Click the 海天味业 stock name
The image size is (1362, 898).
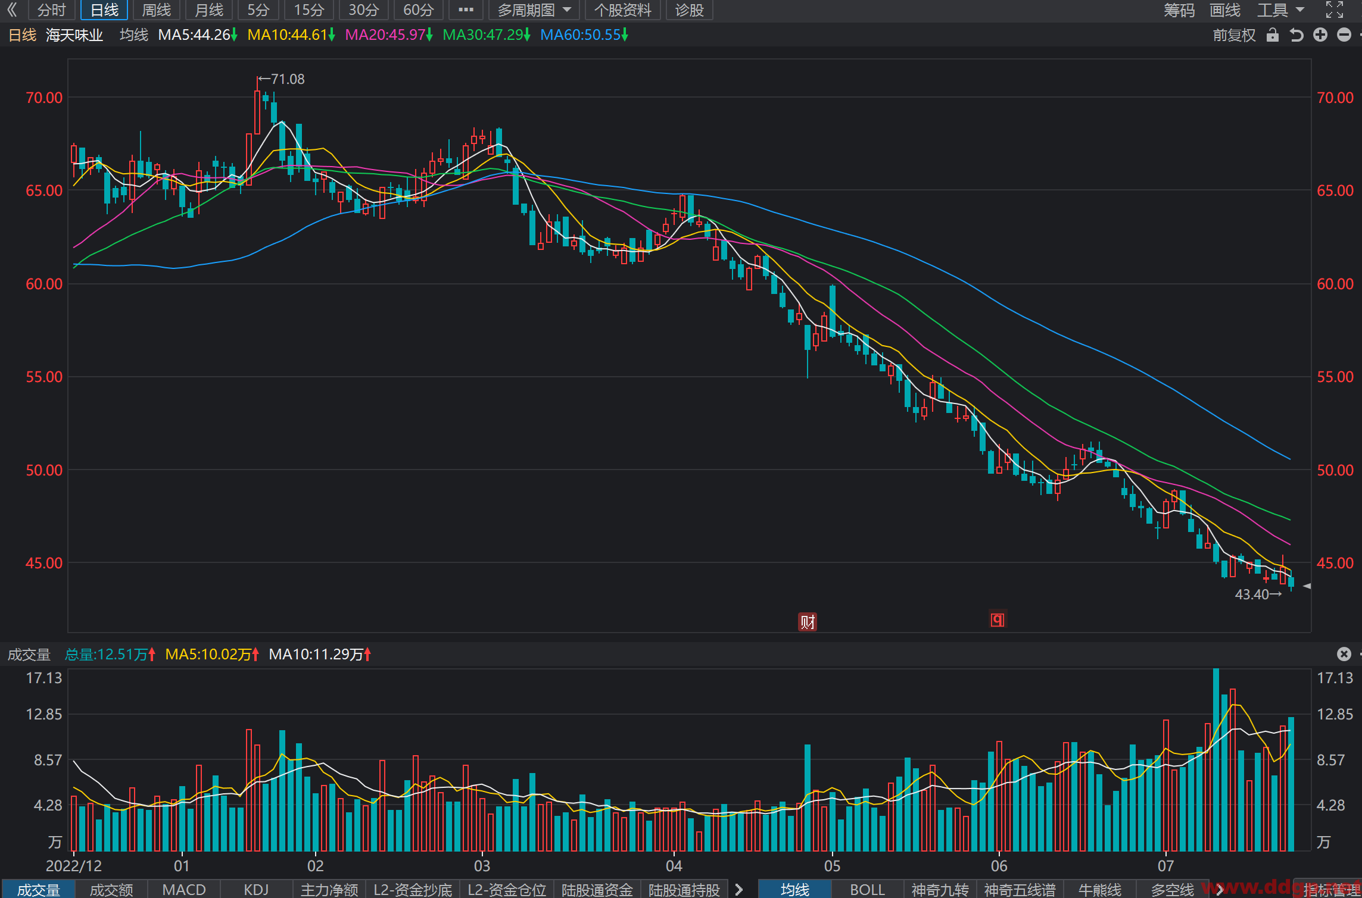coord(74,35)
